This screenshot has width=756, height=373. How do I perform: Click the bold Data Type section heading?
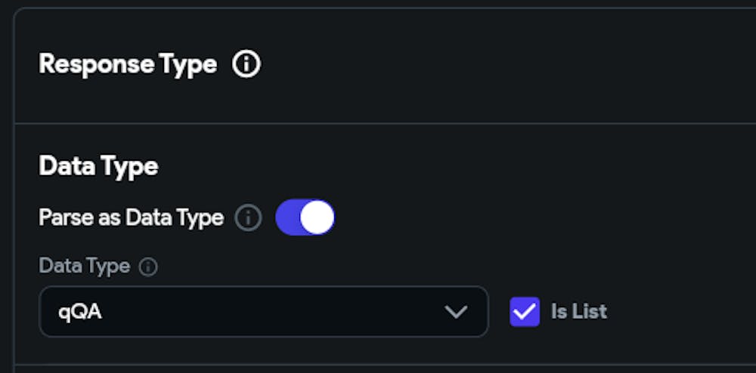(98, 166)
